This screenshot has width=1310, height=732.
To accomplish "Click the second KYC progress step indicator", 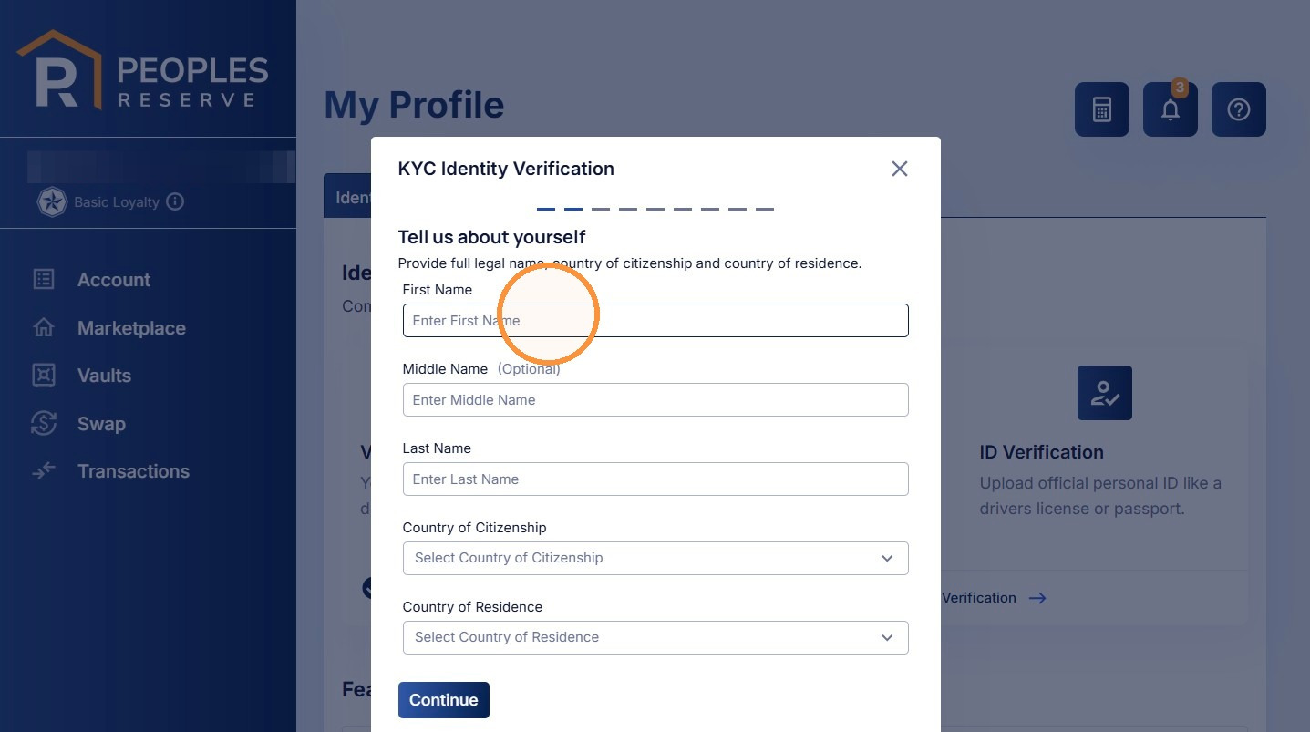I will (572, 209).
